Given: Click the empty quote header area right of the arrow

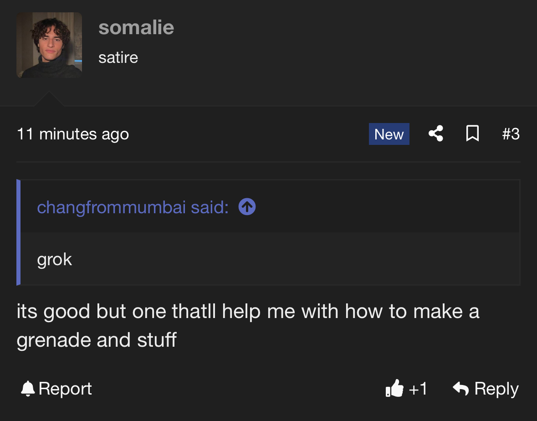Looking at the screenshot, I should pos(387,207).
